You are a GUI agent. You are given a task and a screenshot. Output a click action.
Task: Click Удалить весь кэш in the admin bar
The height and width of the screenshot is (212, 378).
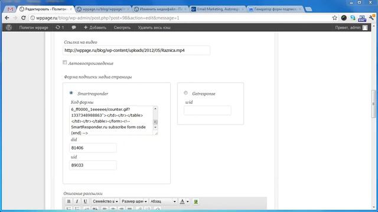(x=154, y=28)
